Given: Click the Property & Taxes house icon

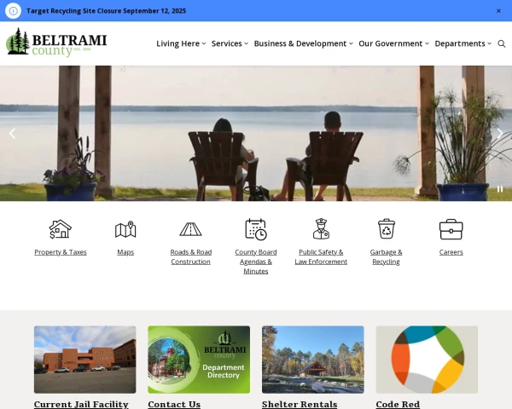Looking at the screenshot, I should (x=60, y=229).
